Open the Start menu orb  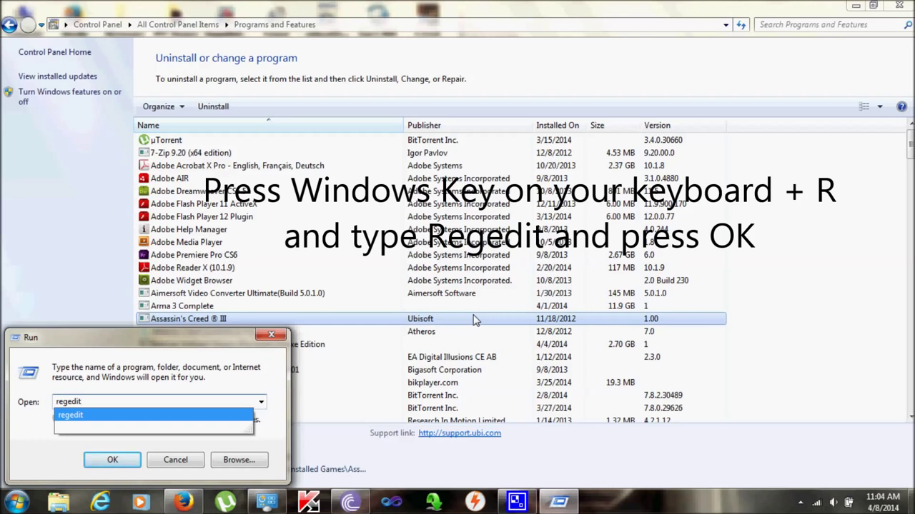click(x=16, y=501)
